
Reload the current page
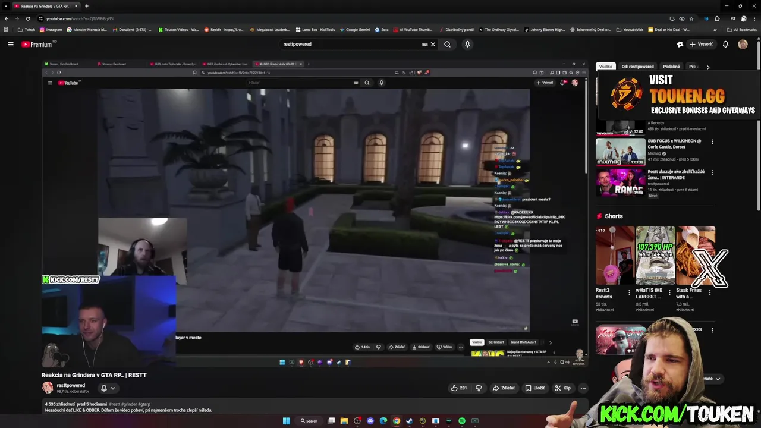tap(28, 18)
